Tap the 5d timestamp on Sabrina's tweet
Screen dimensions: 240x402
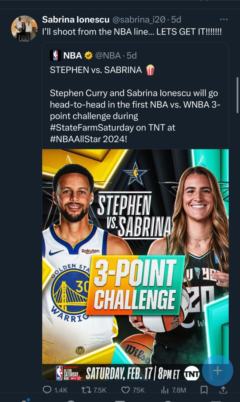[175, 19]
